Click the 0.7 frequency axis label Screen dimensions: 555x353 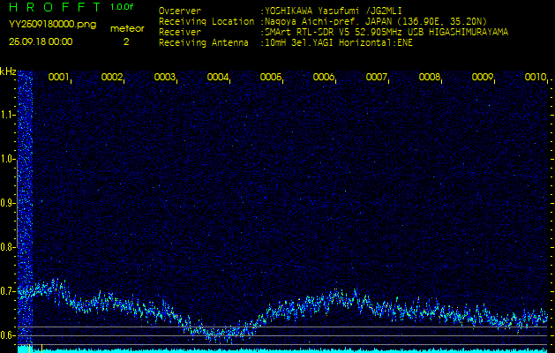click(8, 290)
